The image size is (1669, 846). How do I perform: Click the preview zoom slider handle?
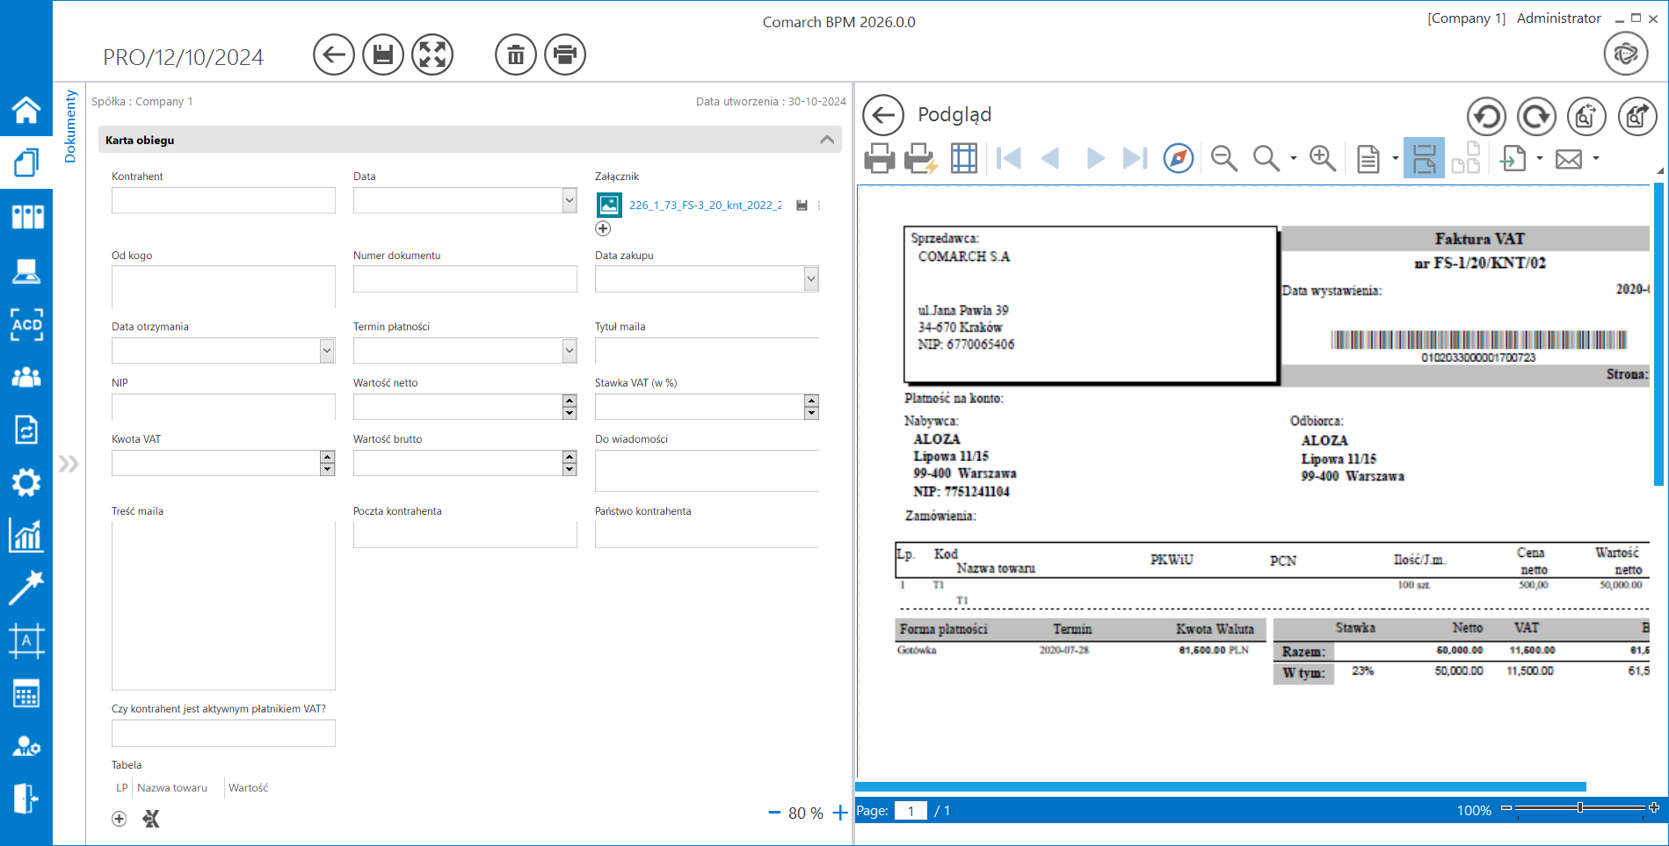click(1580, 807)
